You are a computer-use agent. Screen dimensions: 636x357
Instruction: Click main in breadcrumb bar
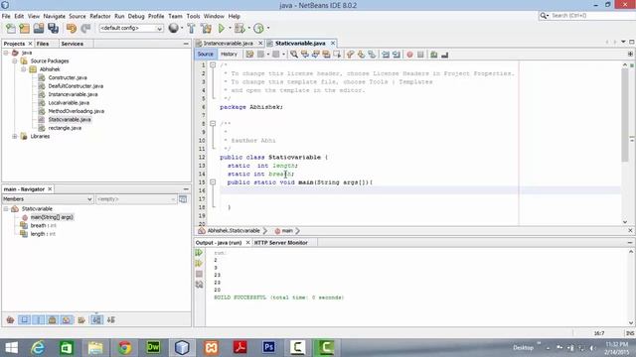click(287, 231)
